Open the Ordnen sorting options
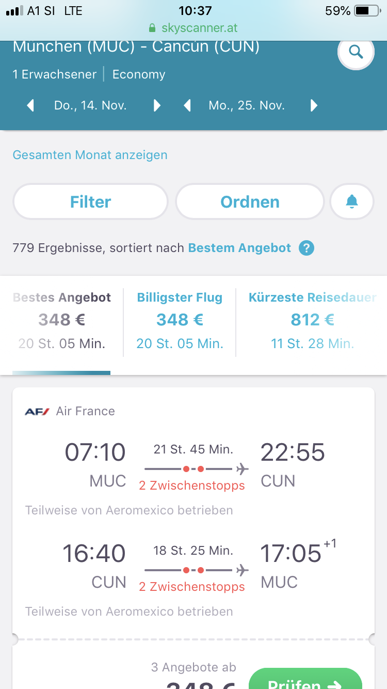387x689 pixels. click(x=250, y=201)
